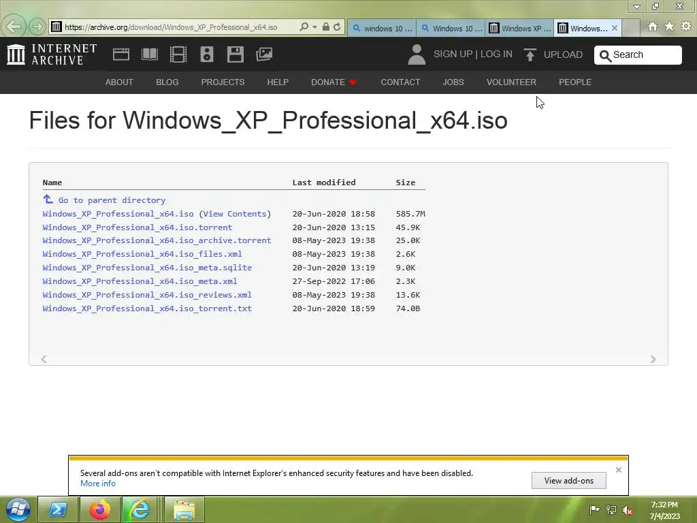Open the PROJECTS menu item
Screen dimensions: 697x523
[x=223, y=82]
